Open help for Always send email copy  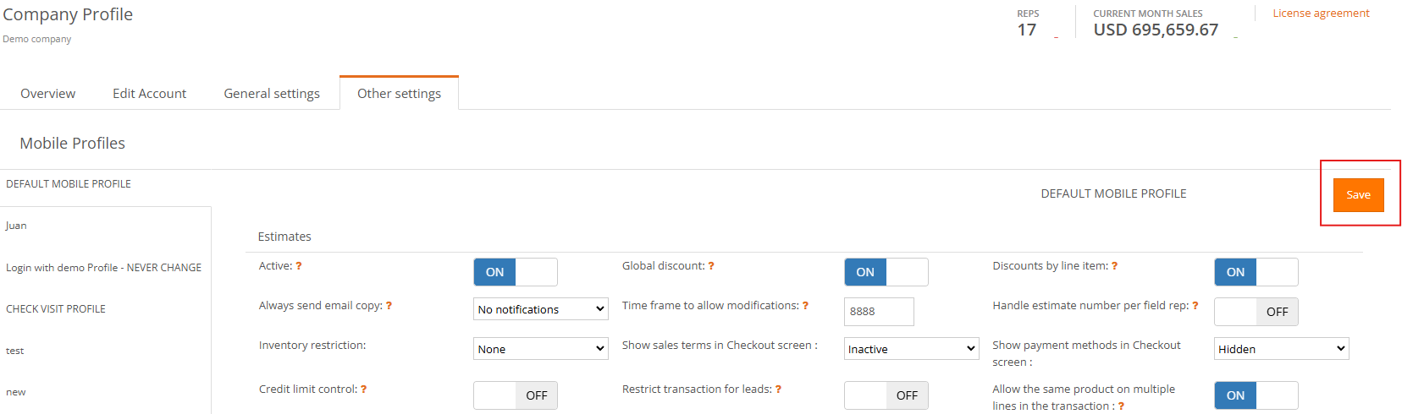coord(389,306)
